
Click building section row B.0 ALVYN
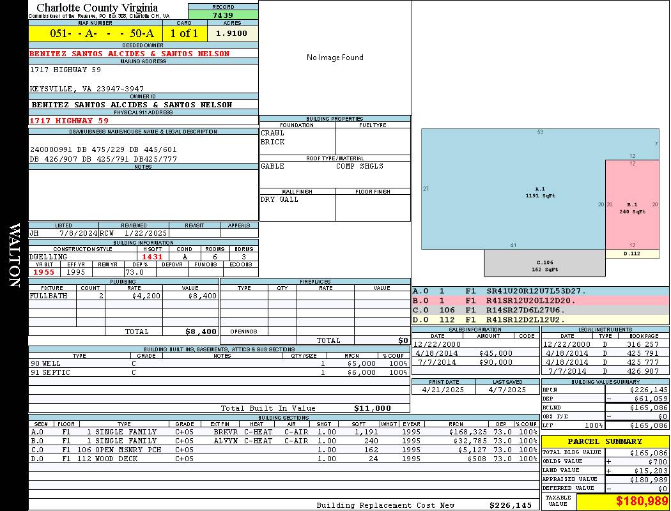click(x=284, y=441)
